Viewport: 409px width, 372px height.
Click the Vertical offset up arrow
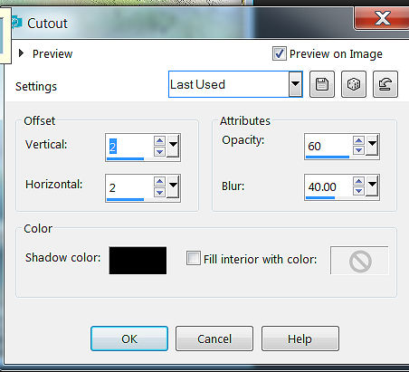pyautogui.click(x=159, y=140)
